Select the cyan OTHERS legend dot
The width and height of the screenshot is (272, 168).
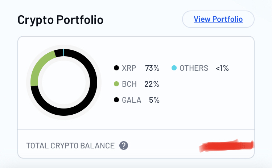pos(174,68)
